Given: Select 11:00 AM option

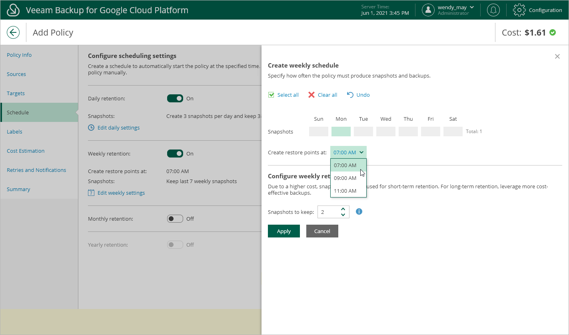Looking at the screenshot, I should coord(348,191).
